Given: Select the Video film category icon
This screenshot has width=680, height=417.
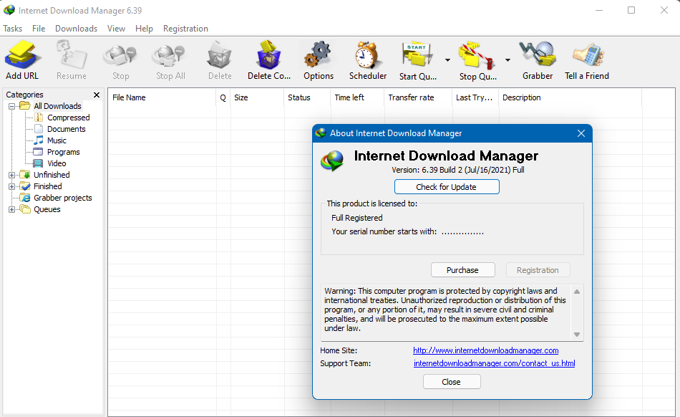Looking at the screenshot, I should coord(39,163).
